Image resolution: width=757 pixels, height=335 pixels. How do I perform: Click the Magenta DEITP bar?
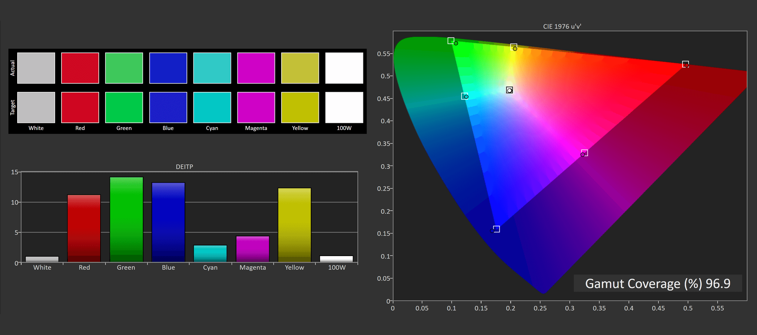click(253, 249)
